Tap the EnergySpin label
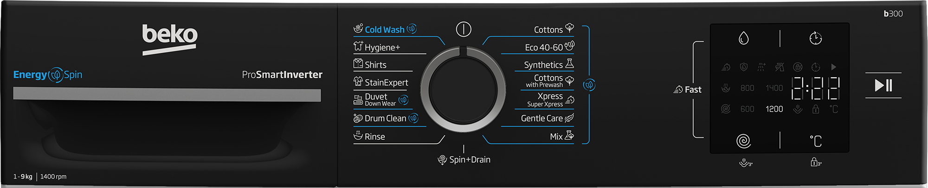 (48, 75)
